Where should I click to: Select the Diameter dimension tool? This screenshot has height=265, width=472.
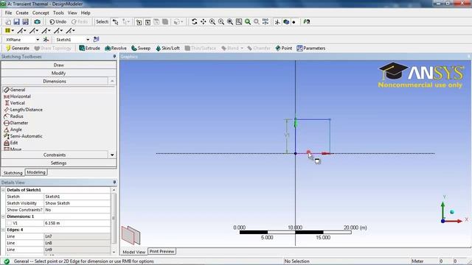coord(16,123)
